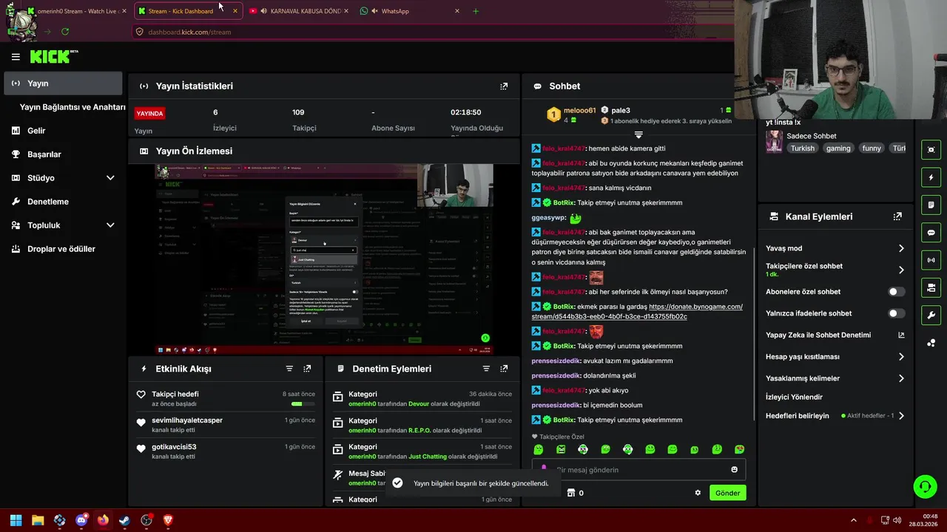Open Yapay Zeka ile Sohbet Denetimi external link

[901, 335]
